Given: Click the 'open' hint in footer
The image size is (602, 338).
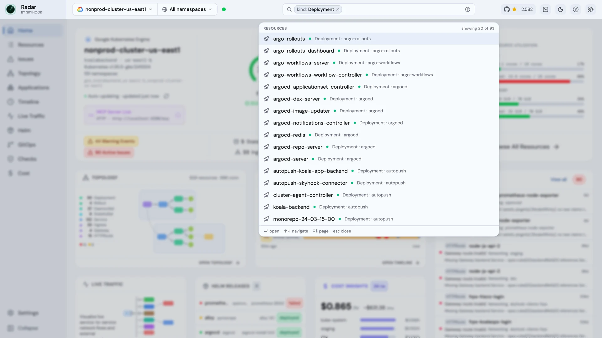Looking at the screenshot, I should (272, 231).
